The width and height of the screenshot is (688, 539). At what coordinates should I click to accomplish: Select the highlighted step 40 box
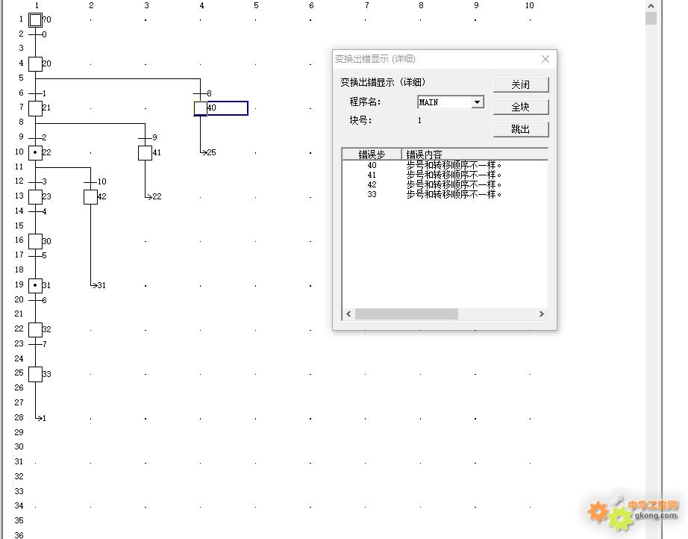(x=201, y=108)
